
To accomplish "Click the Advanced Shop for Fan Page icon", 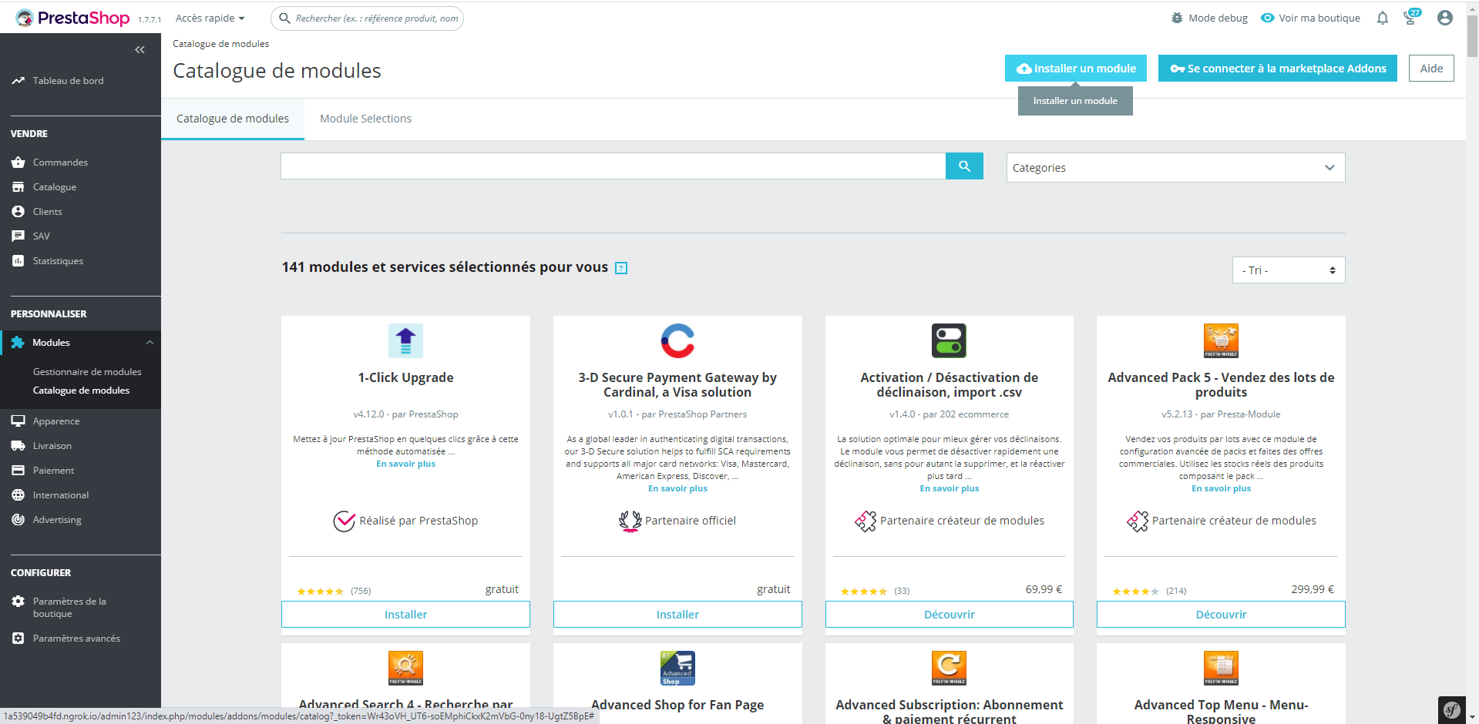I will pos(677,668).
